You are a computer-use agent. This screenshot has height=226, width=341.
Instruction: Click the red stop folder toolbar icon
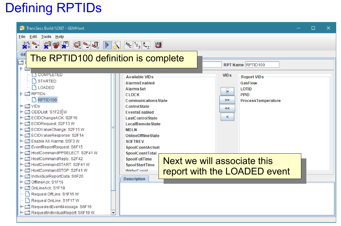(56, 45)
